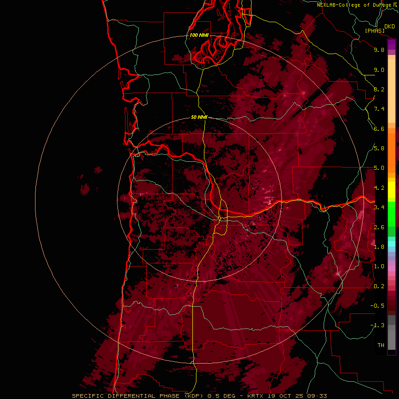Click the 100 NMI range ring label
This screenshot has width=399, height=399.
(199, 35)
